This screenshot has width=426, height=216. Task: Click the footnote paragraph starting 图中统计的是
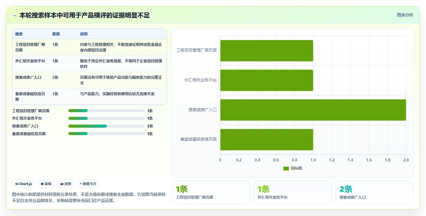(89, 197)
